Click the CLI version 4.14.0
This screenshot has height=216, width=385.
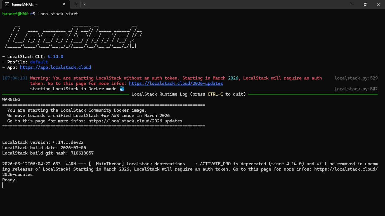tap(56, 57)
